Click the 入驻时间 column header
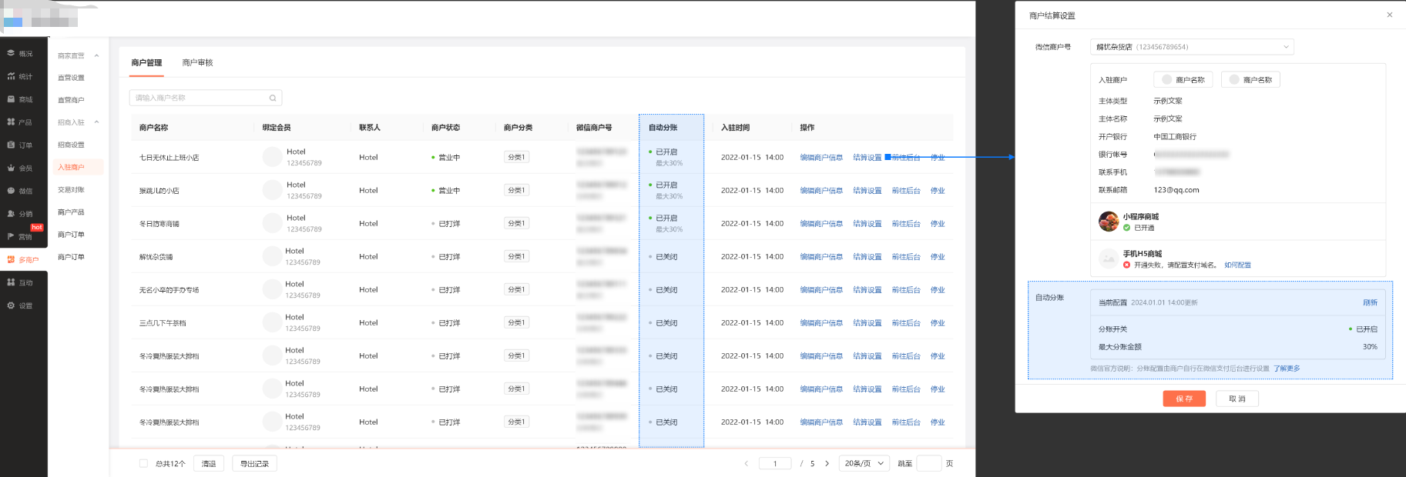This screenshot has width=1406, height=477. pos(735,128)
